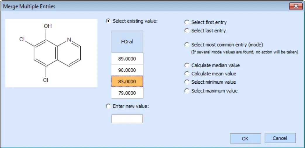Choose the 'Enter new value' radio button
The width and height of the screenshot is (305, 148).
(x=108, y=106)
